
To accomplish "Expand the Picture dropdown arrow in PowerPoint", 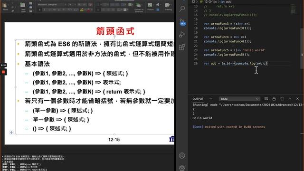I will [154, 4].
